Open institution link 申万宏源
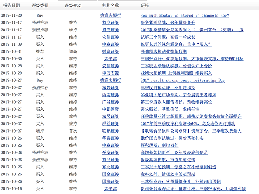 tap(111, 73)
